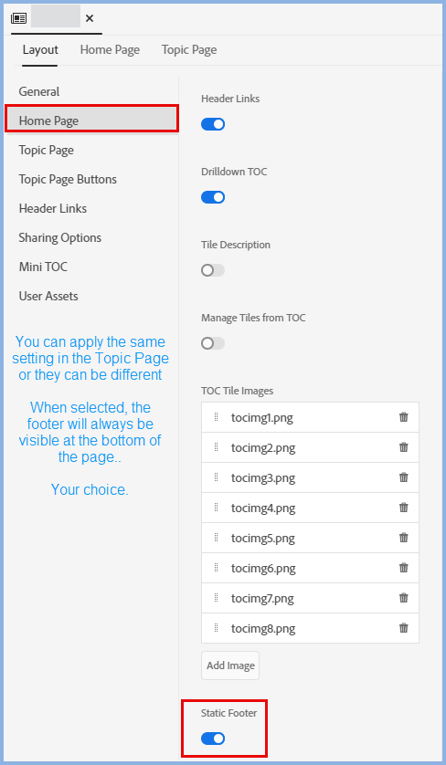Click the trash icon beside tocimg5.png

coord(403,538)
